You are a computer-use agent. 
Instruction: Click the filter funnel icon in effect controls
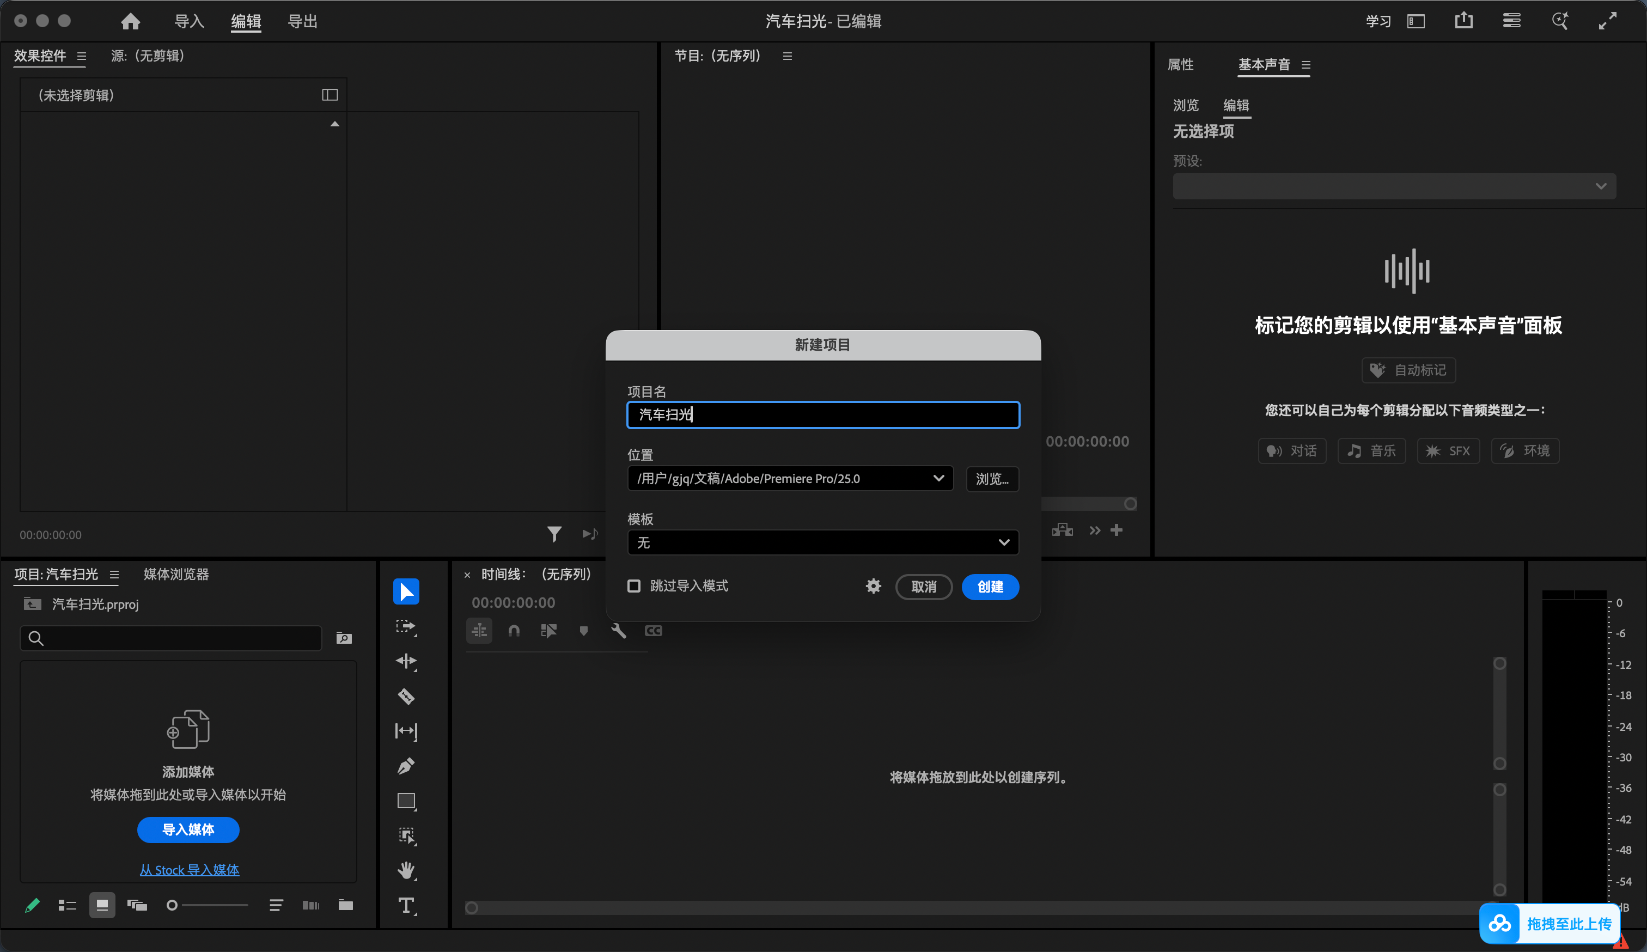[x=554, y=534]
